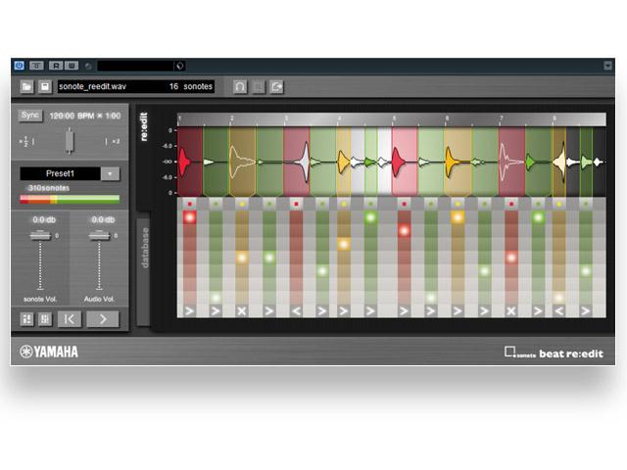Enable the W automation write button
The image size is (627, 470).
click(x=72, y=66)
